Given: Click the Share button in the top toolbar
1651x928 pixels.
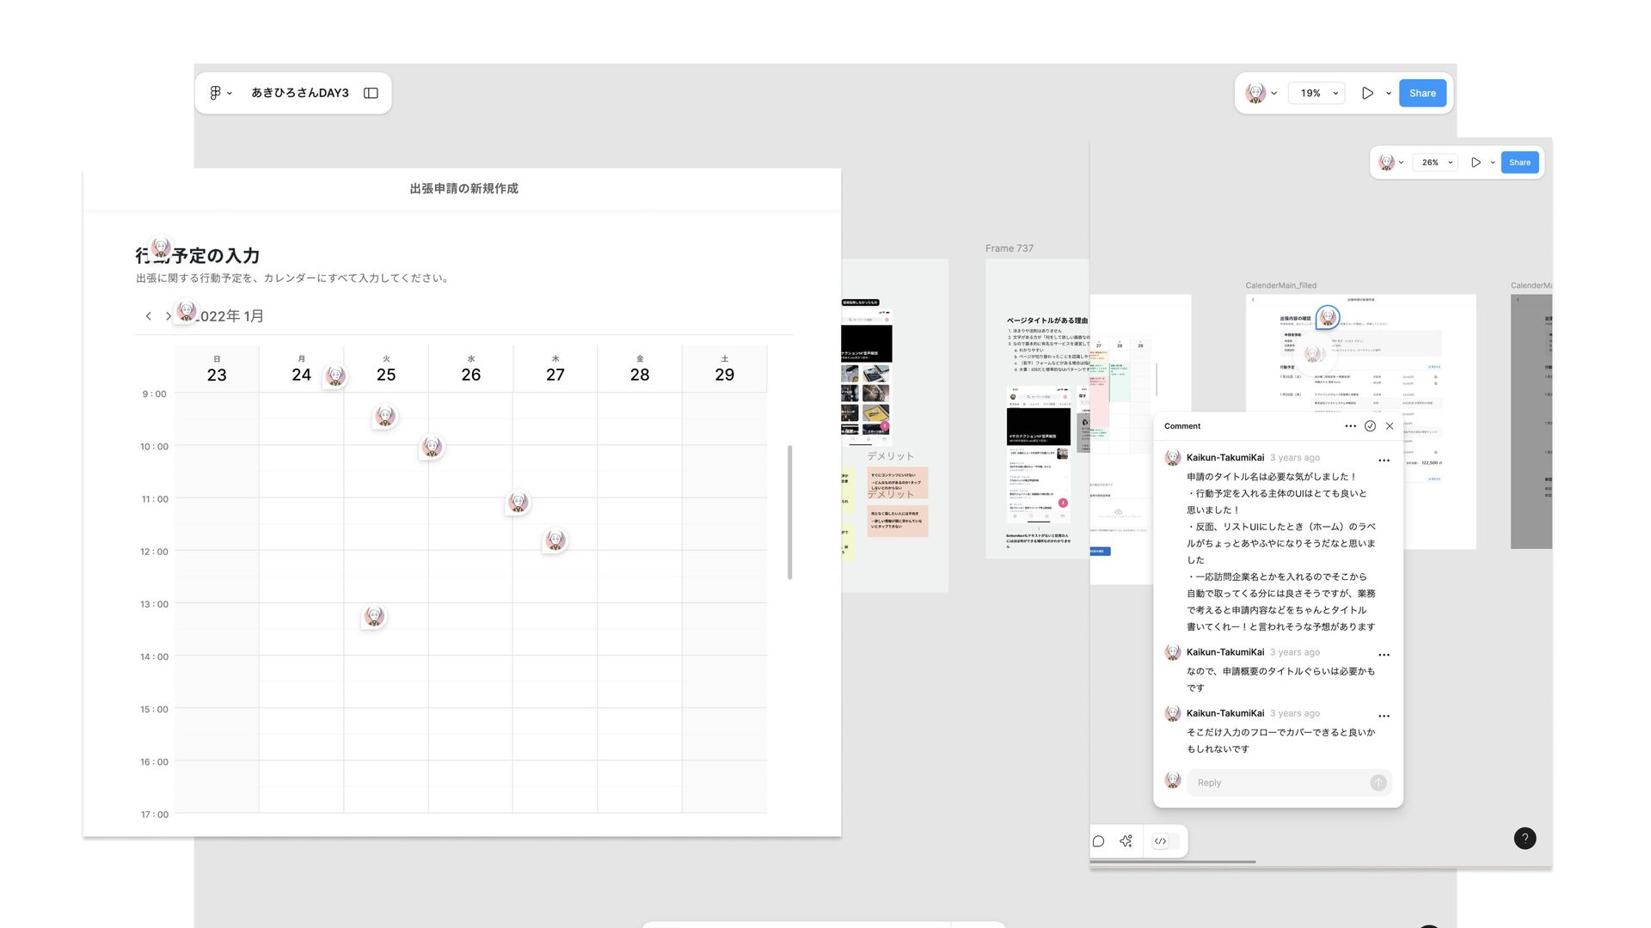Looking at the screenshot, I should click(x=1421, y=93).
